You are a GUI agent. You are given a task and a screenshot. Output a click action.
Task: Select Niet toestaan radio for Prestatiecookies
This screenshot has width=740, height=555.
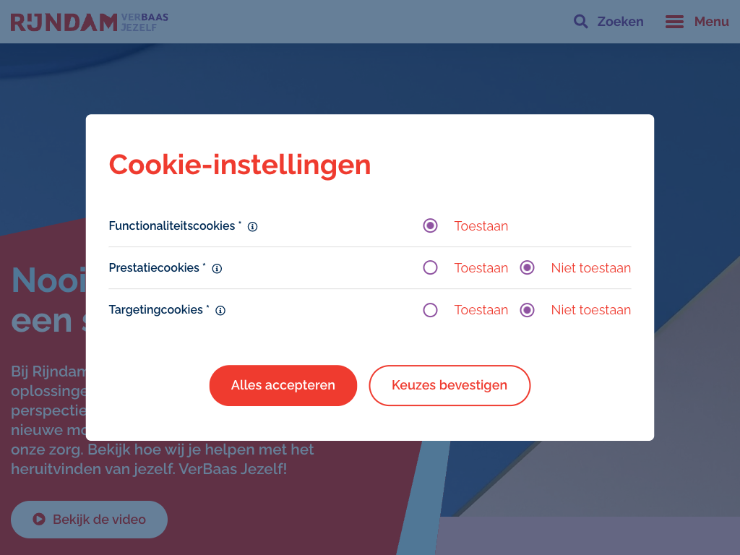528,268
